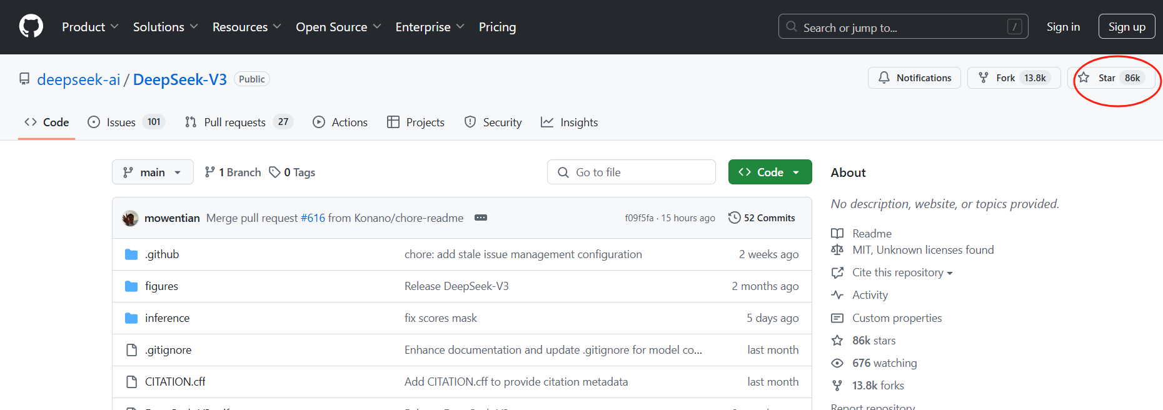
Task: Click the GitHub logo icon
Action: (x=31, y=27)
